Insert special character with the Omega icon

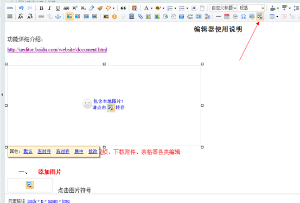point(244,16)
